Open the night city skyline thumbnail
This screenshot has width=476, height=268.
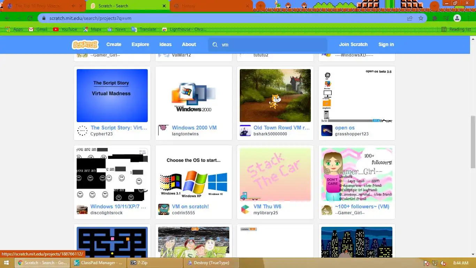357,242
